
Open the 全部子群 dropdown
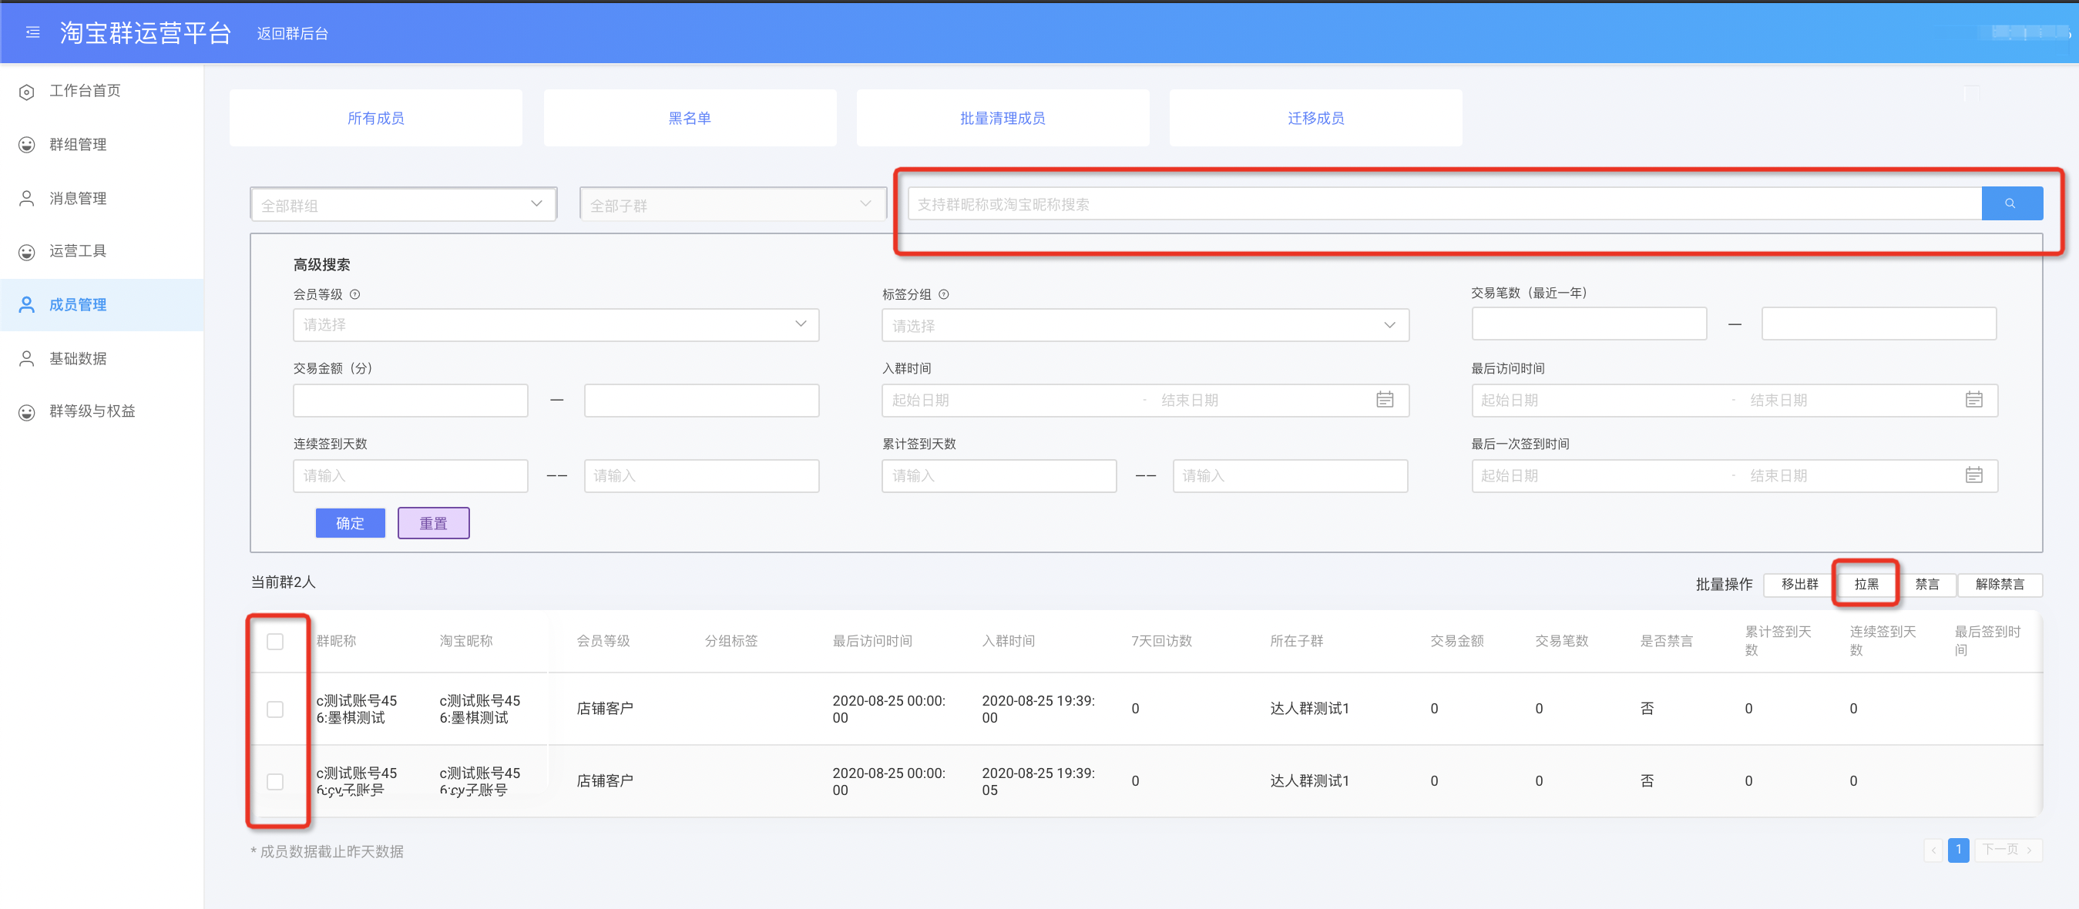coord(733,205)
